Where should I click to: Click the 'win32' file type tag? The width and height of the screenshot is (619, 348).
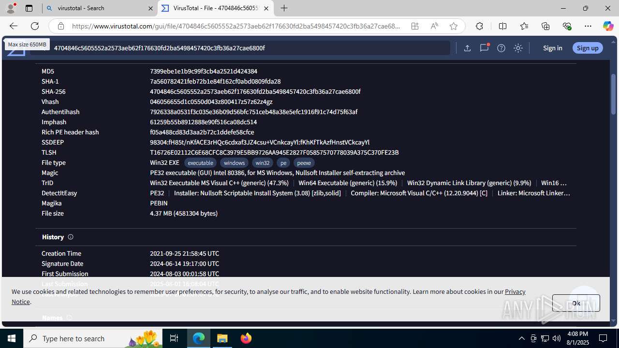262,163
